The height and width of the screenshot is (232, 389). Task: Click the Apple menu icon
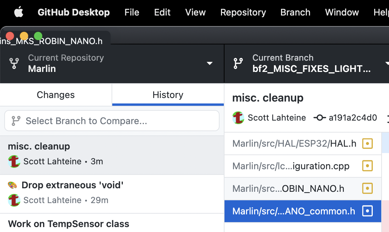19,12
